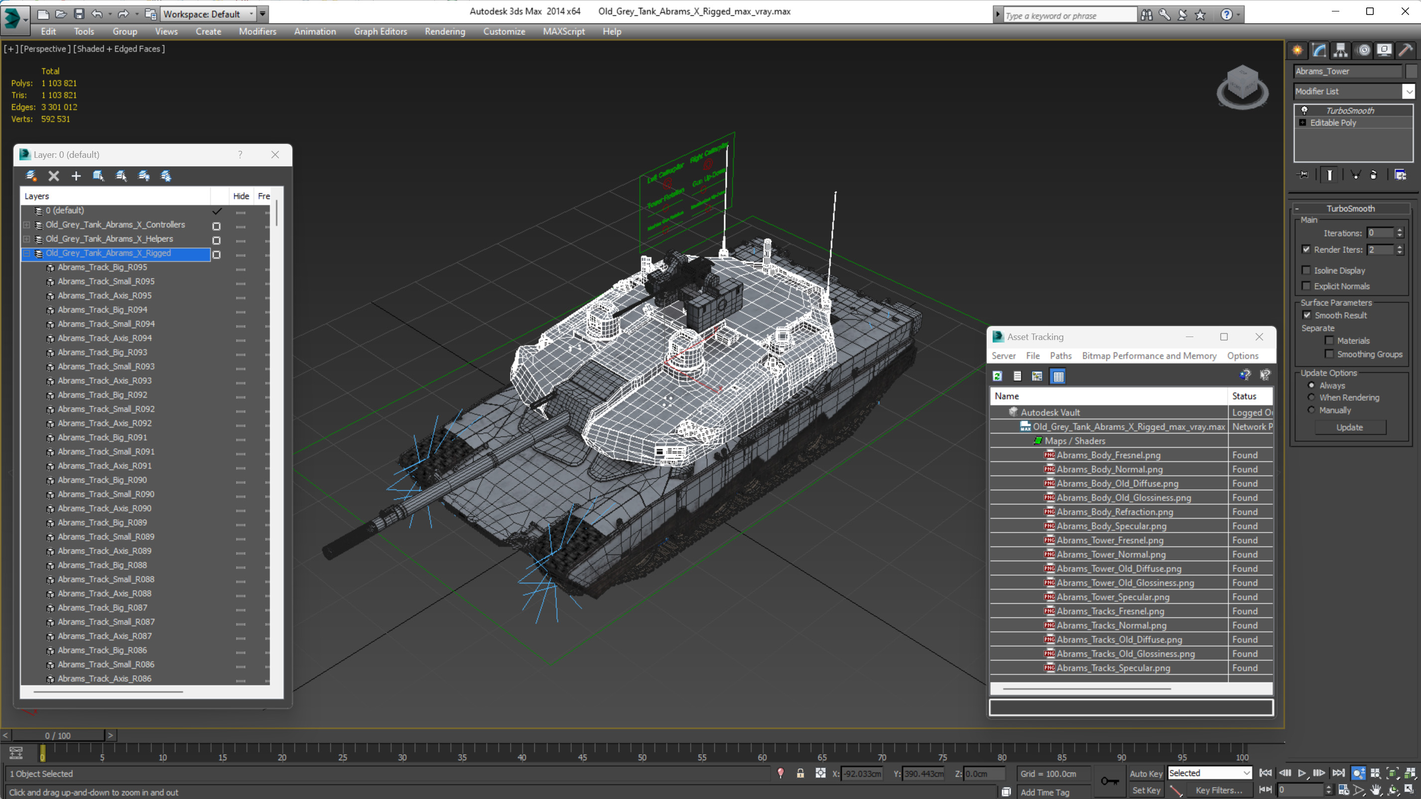
Task: Click the refresh icon in Asset Tracking
Action: point(997,376)
